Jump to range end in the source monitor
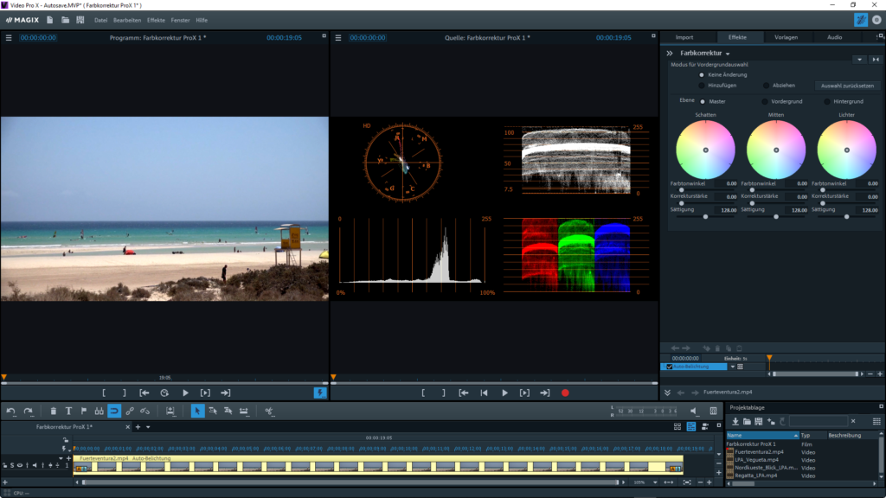Screen dimensions: 886x498 coord(545,393)
